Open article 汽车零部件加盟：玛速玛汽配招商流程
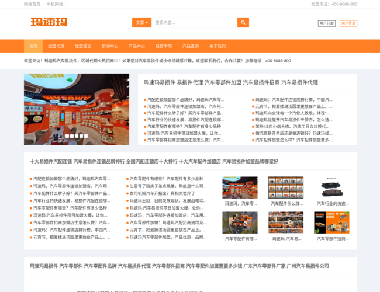Screen dimensions: 380x292 [168, 223]
